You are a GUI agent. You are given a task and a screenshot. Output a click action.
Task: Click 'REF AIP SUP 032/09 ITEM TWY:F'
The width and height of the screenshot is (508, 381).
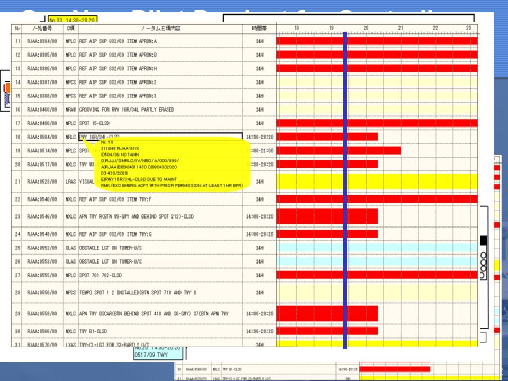pos(115,199)
